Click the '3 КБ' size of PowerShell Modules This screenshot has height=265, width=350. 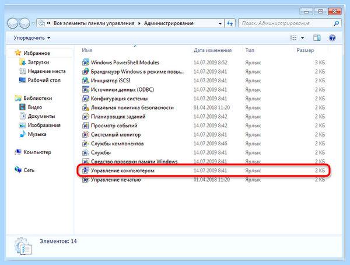(320, 62)
